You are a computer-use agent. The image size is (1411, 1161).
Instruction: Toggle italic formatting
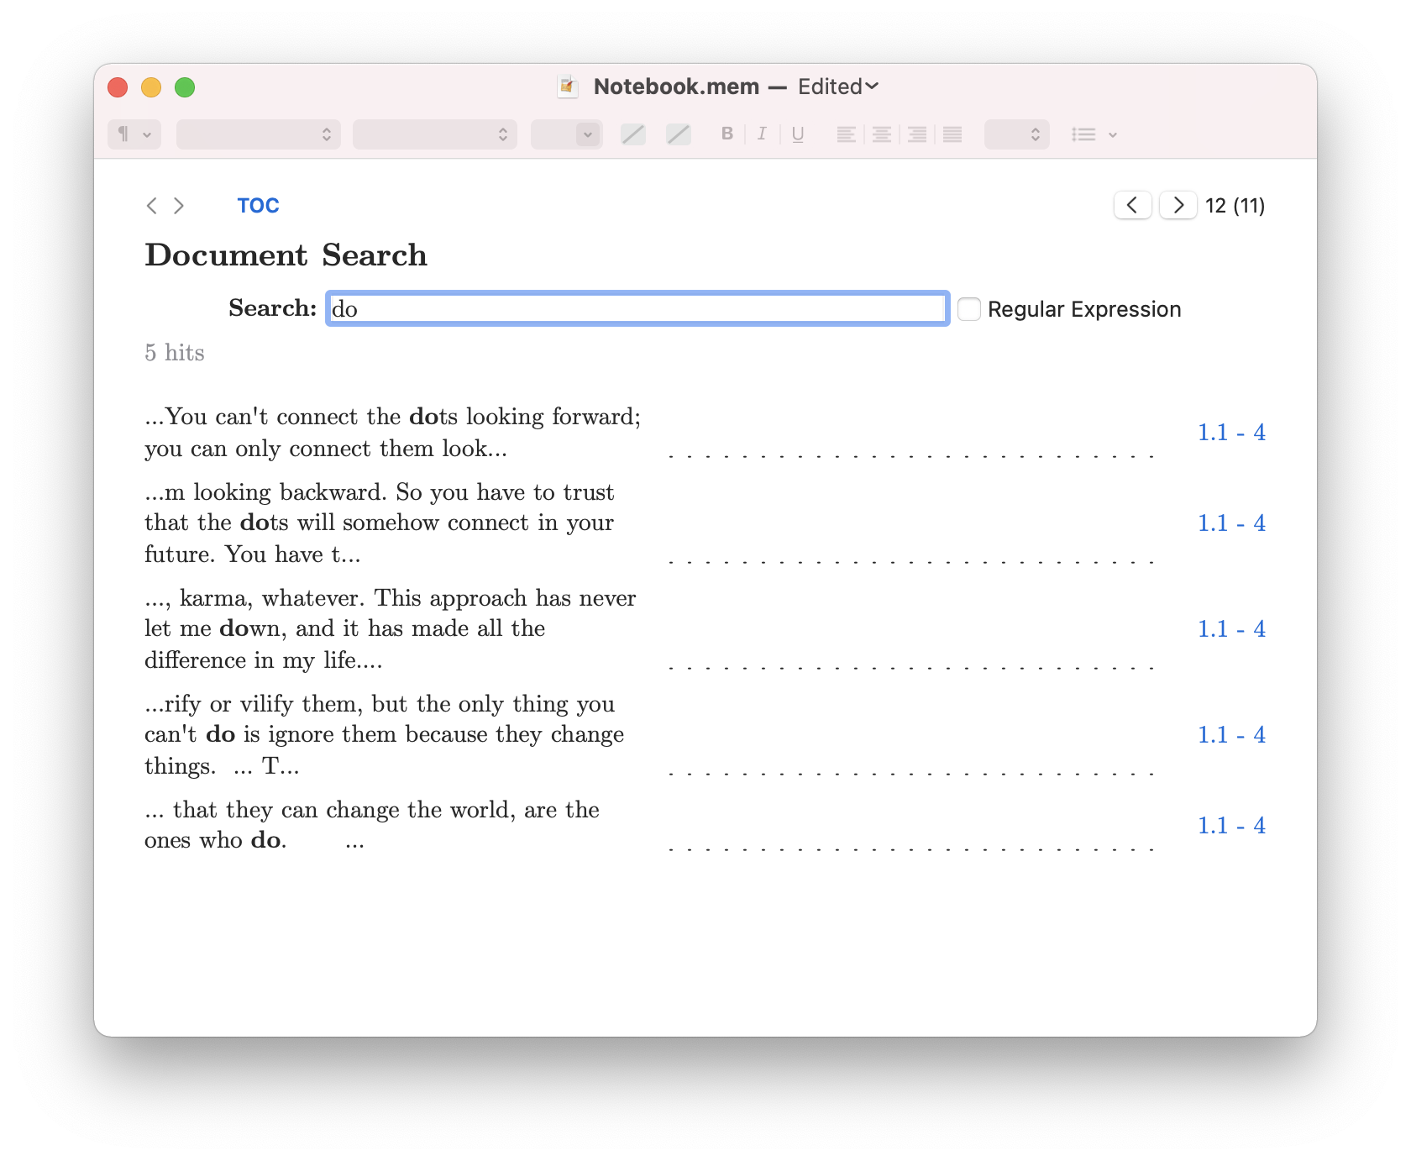(x=762, y=134)
